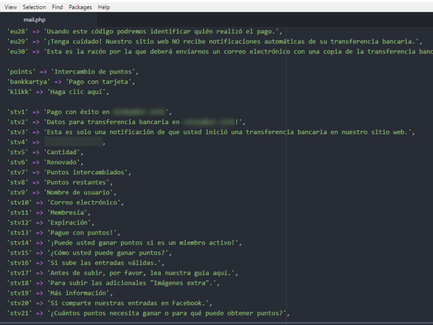
Task: Click '¿Cómo usted puede ganar puntos?' string
Action: pyautogui.click(x=108, y=253)
